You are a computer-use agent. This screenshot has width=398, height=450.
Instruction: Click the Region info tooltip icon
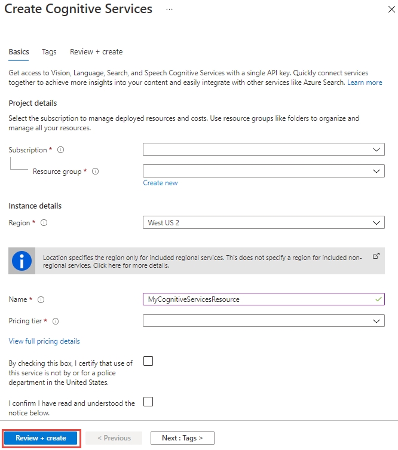point(44,223)
